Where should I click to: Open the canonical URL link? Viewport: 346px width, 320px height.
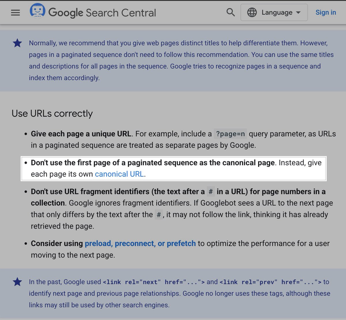(119, 174)
